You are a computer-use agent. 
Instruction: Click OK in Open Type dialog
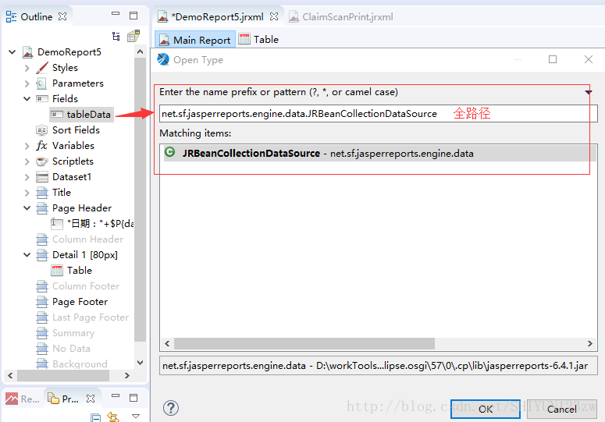coord(486,409)
